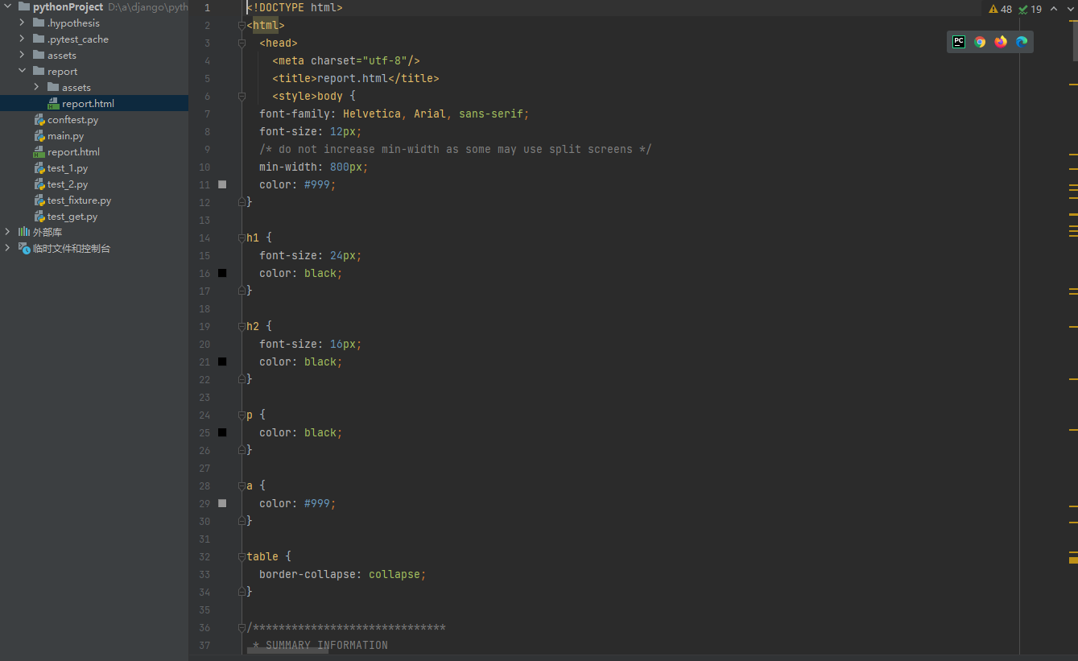This screenshot has width=1078, height=661.
Task: Click the test_fixture.py file icon
Action: 39,200
